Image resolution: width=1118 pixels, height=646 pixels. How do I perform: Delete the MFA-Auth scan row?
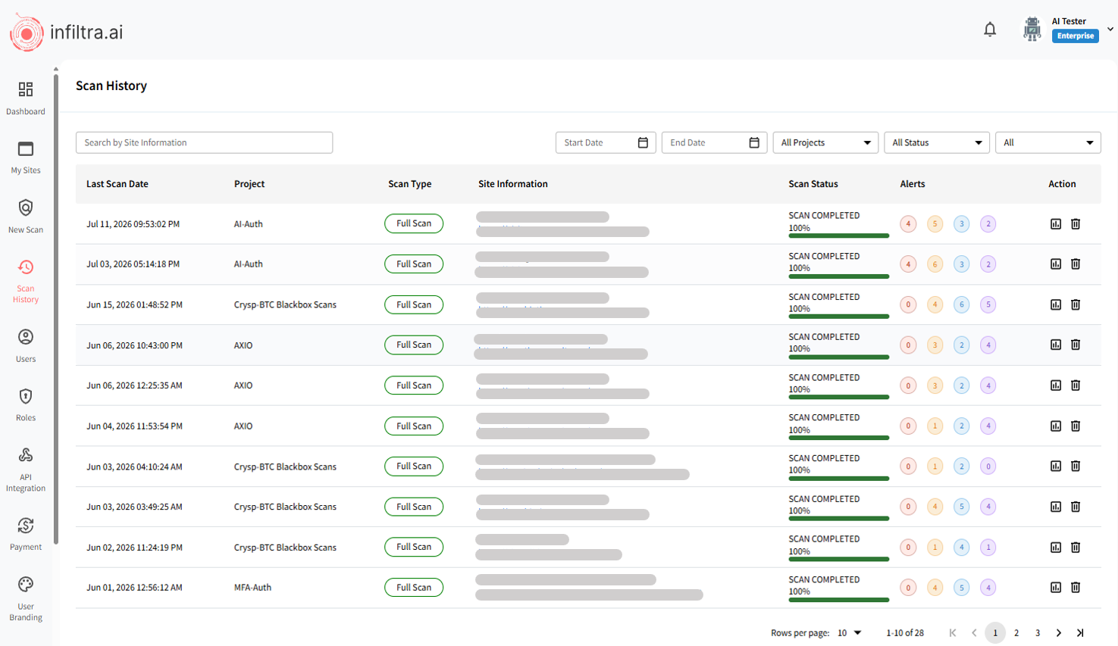tap(1076, 588)
